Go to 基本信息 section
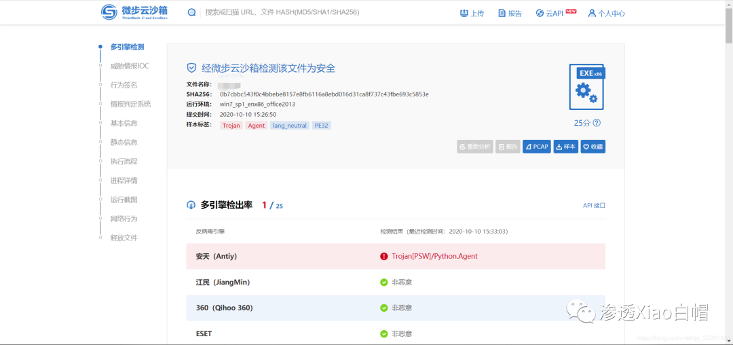733x345 pixels. point(124,123)
